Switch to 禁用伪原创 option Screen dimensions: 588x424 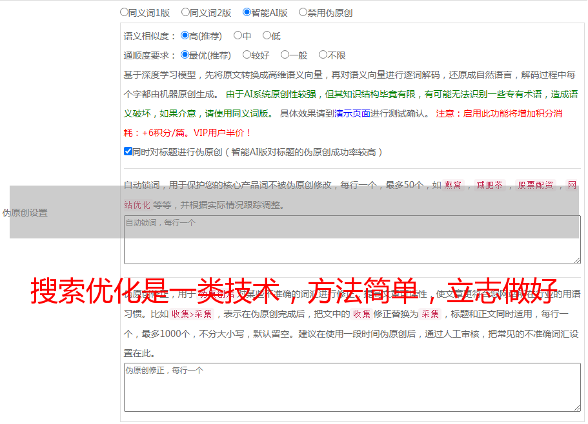303,12
